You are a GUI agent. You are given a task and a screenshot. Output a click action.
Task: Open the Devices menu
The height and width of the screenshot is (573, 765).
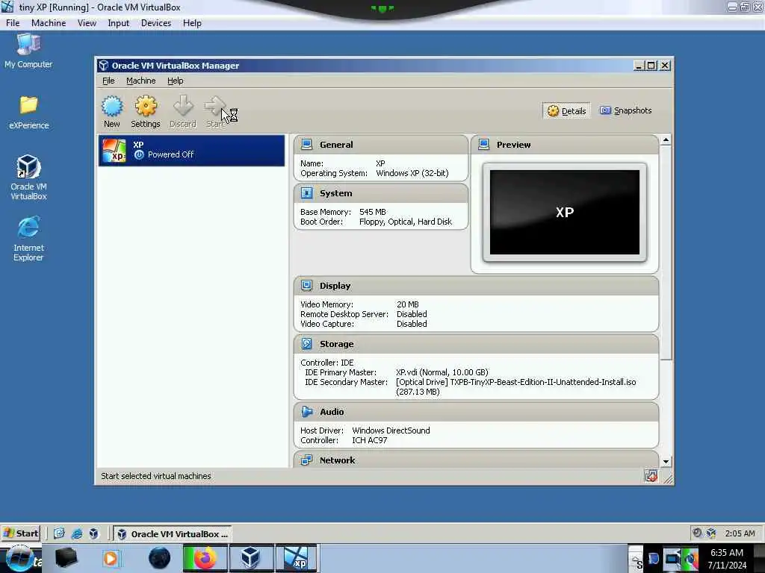pyautogui.click(x=156, y=23)
